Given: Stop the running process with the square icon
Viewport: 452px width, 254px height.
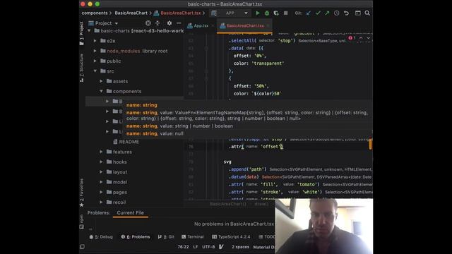Looking at the screenshot, I should point(285,13).
